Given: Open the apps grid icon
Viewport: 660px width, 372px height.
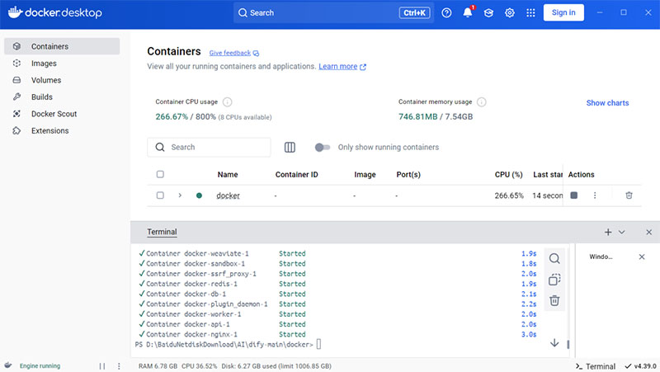Looking at the screenshot, I should click(530, 13).
